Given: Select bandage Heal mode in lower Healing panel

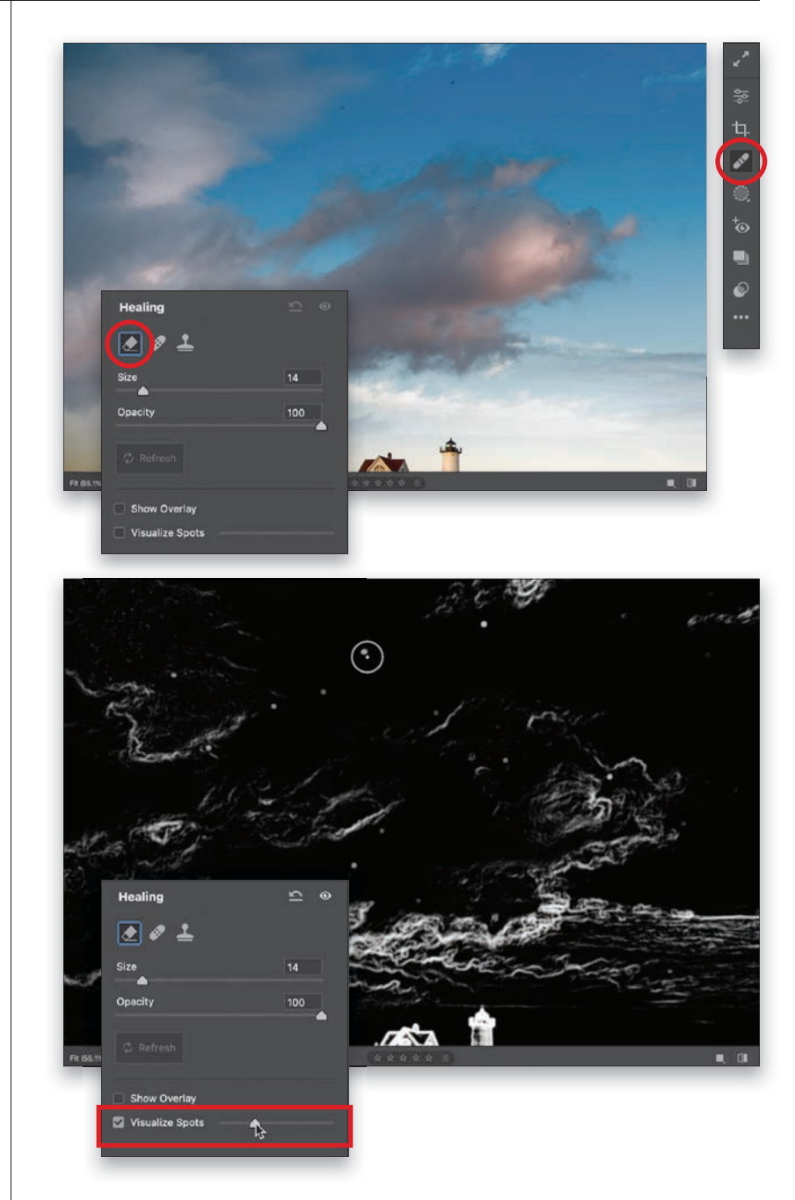Looking at the screenshot, I should [157, 933].
